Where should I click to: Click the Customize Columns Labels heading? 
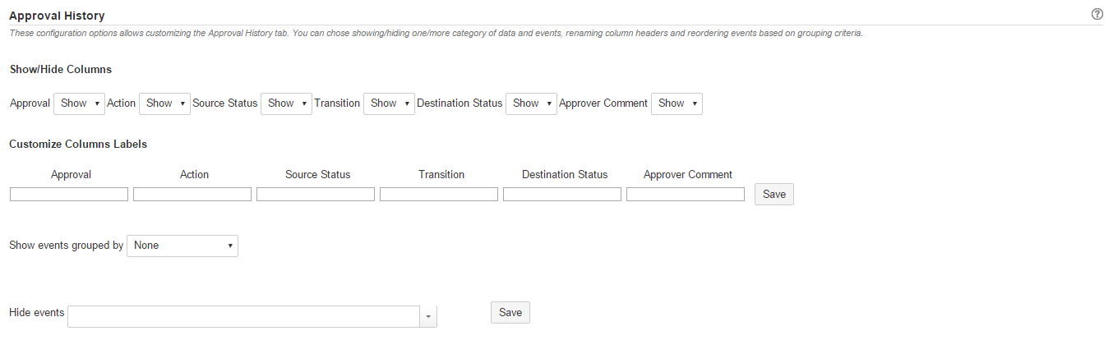[78, 144]
